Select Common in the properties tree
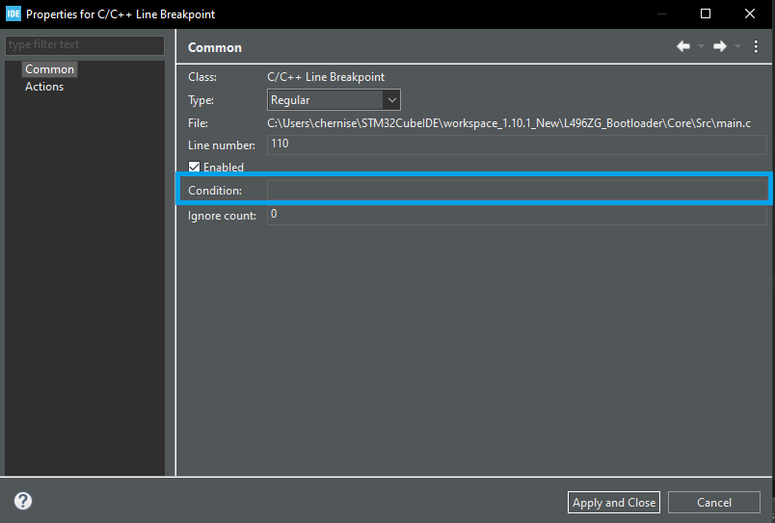Screen dimensions: 775x523 pos(49,69)
